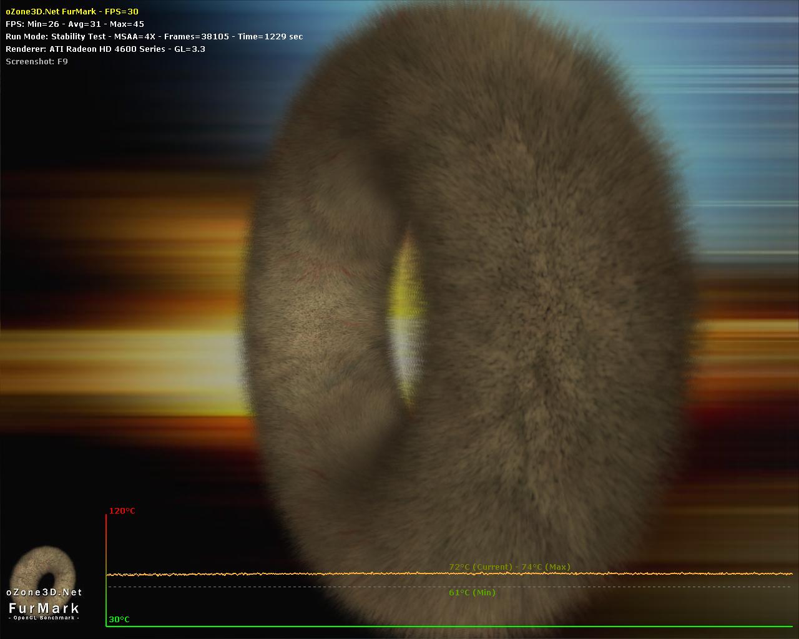
Task: Click the "120°C" upper graph label
Action: click(x=122, y=511)
